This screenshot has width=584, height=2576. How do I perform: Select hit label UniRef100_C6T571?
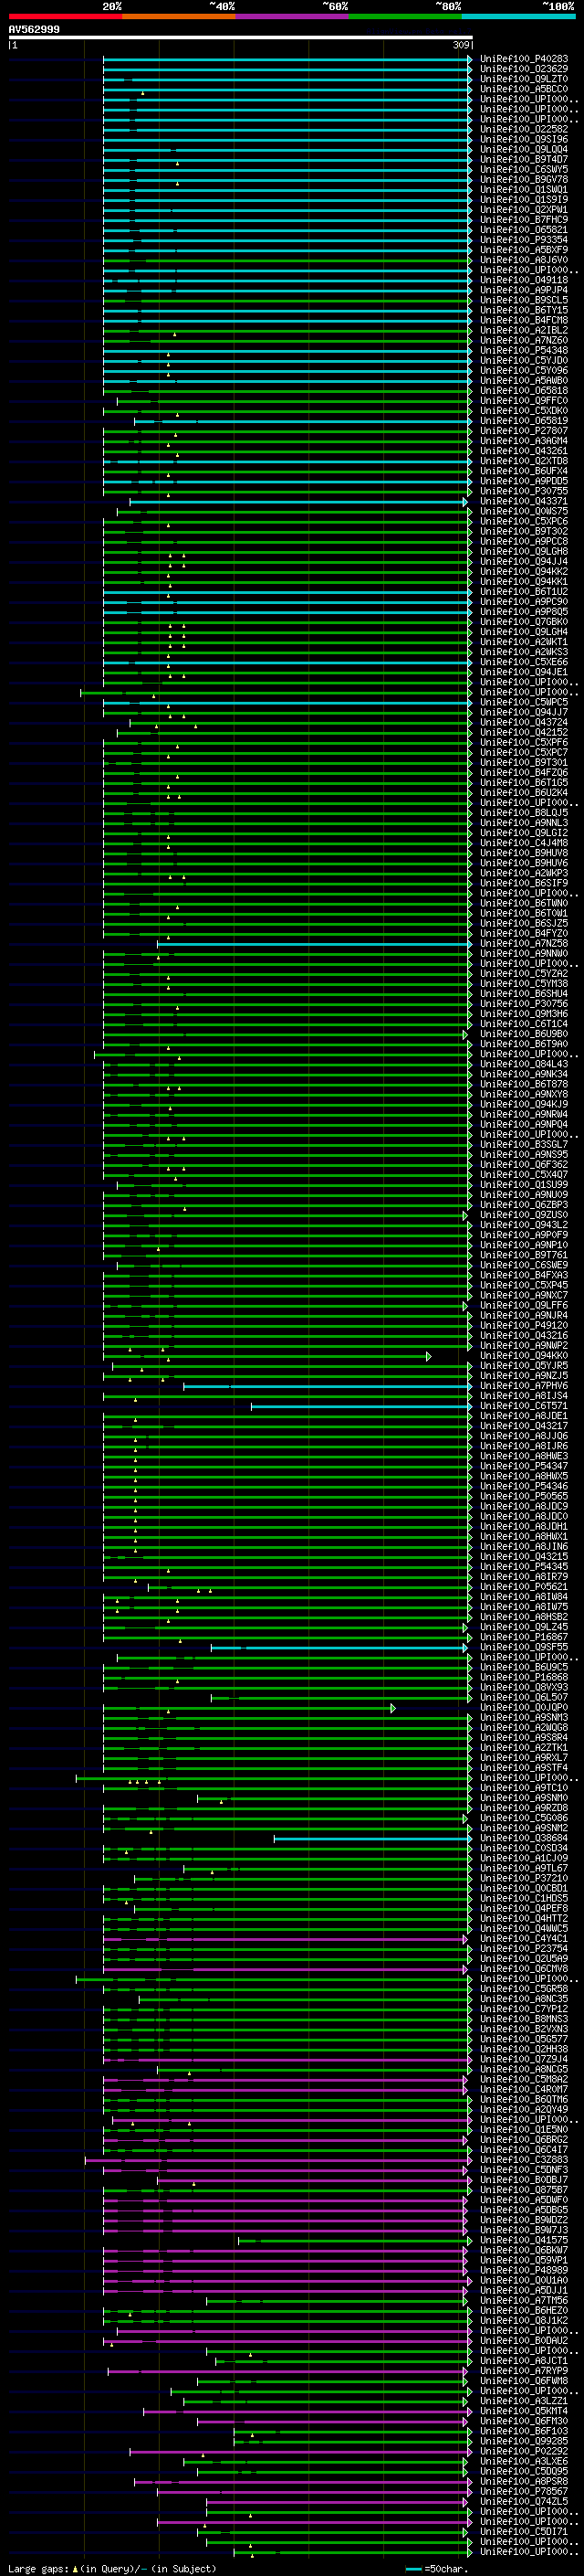point(524,1406)
